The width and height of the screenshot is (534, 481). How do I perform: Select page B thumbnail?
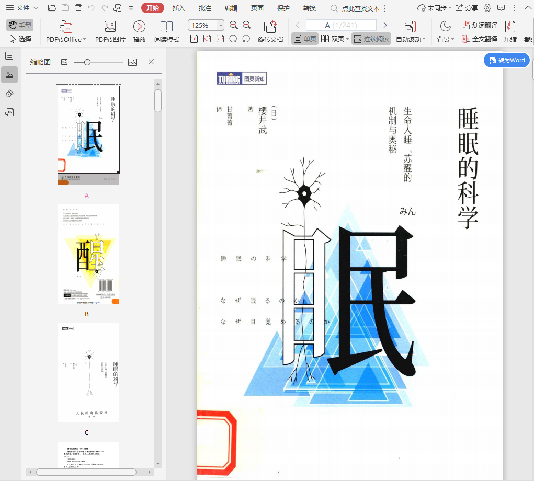tap(88, 254)
